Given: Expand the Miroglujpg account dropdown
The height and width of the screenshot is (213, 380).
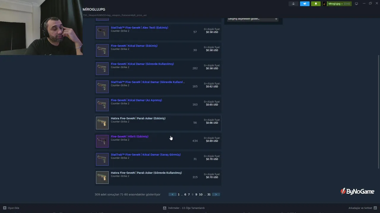Looking at the screenshot, I should tap(335, 4).
